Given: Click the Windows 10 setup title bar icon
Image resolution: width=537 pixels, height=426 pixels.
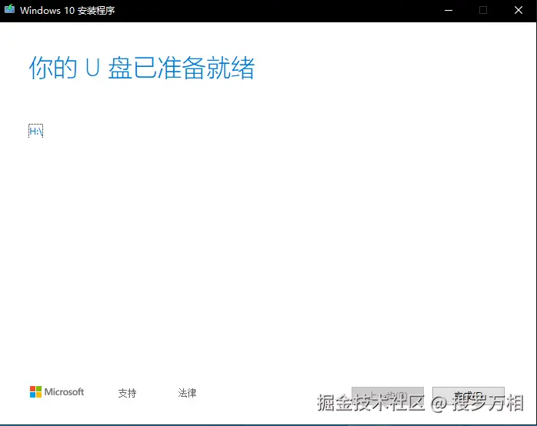Looking at the screenshot, I should 9,9.
